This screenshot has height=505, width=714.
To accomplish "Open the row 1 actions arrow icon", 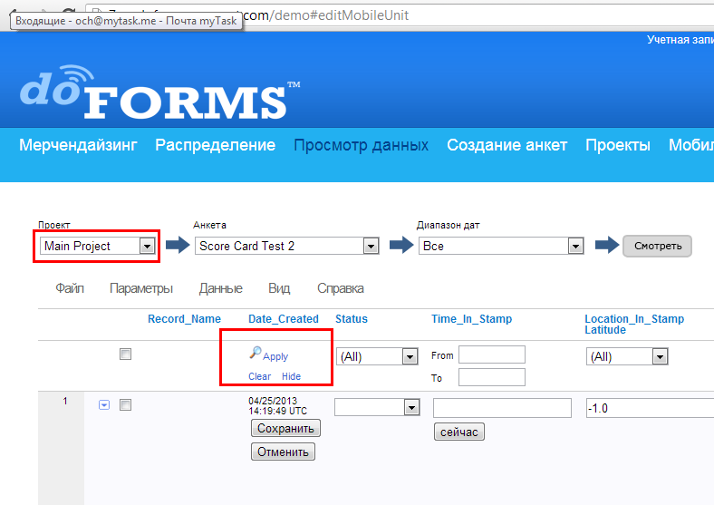I will coord(104,405).
